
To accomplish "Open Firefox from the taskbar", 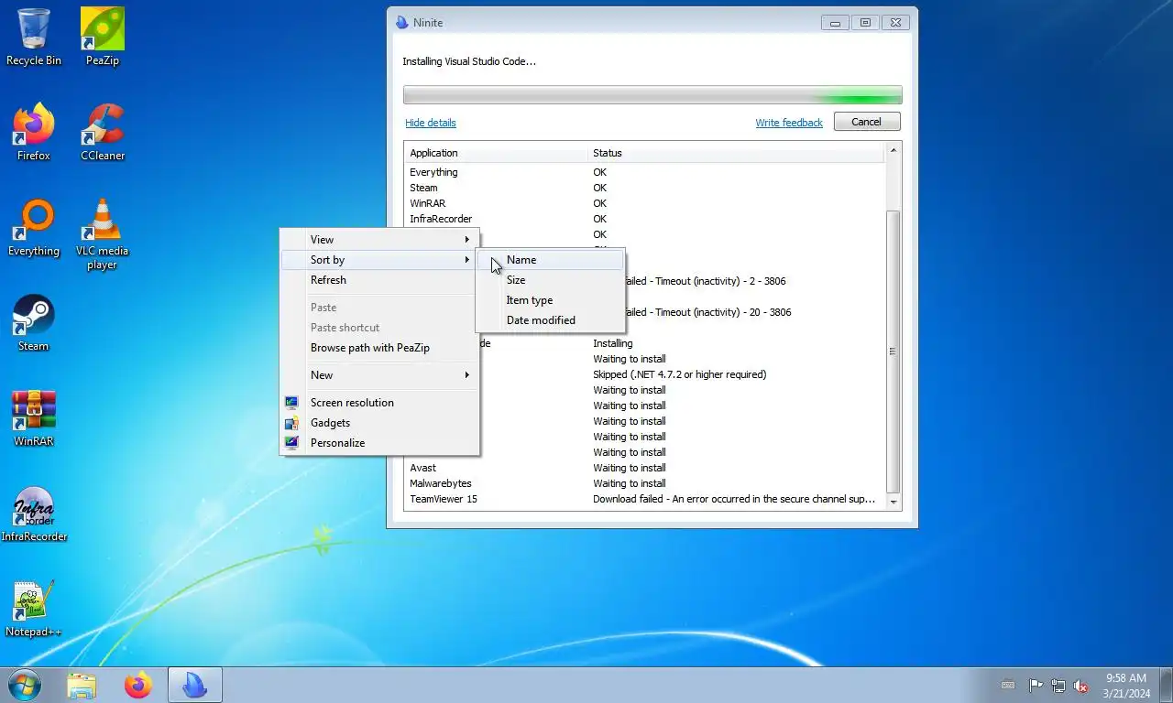I will point(138,685).
